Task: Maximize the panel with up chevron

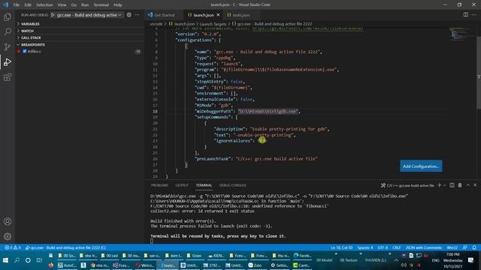Action: [467, 185]
